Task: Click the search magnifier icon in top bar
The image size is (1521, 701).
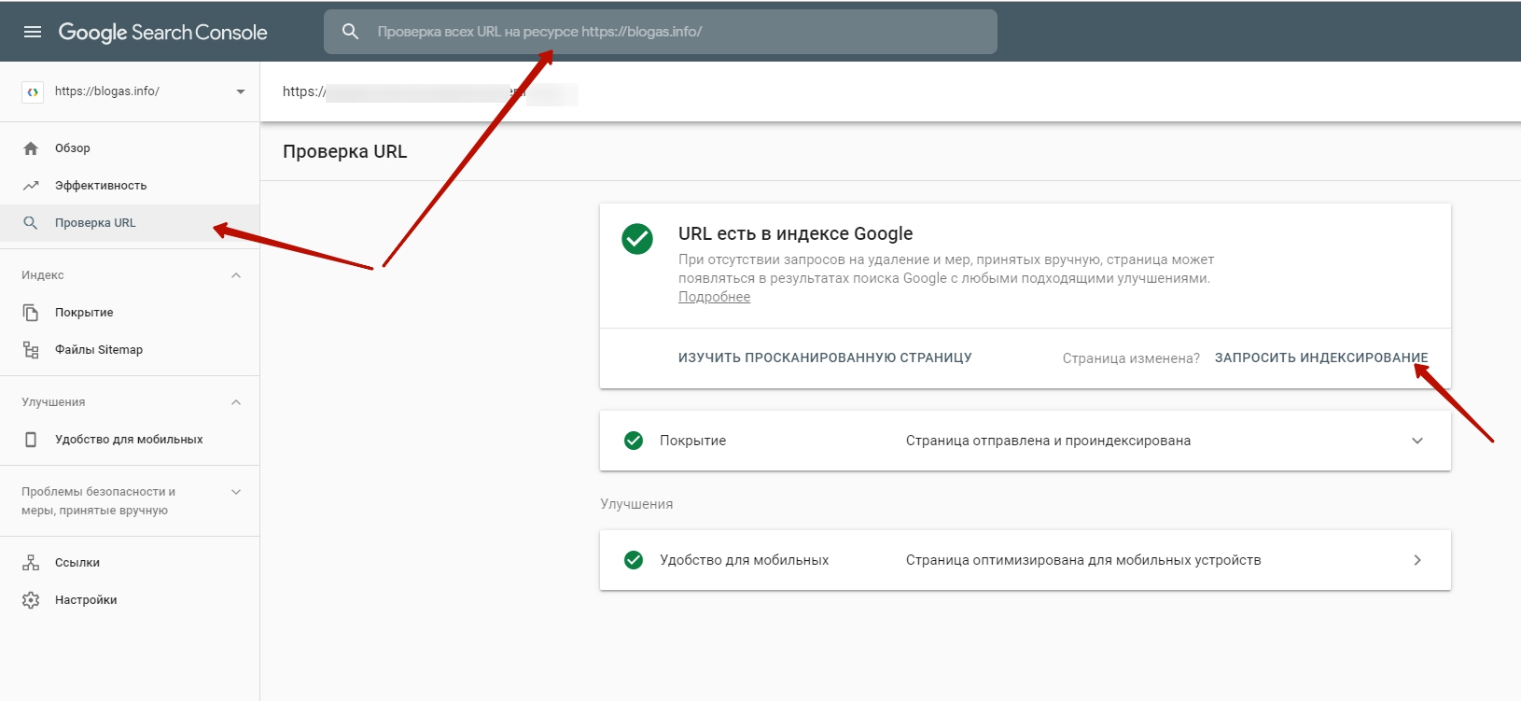Action: pos(350,32)
